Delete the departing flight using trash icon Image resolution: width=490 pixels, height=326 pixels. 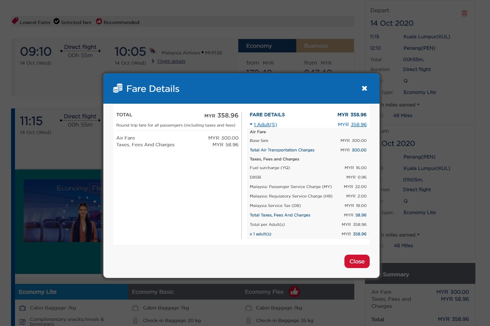click(x=464, y=13)
